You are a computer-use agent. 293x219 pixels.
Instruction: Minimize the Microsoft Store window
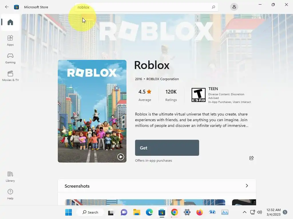(260, 5)
